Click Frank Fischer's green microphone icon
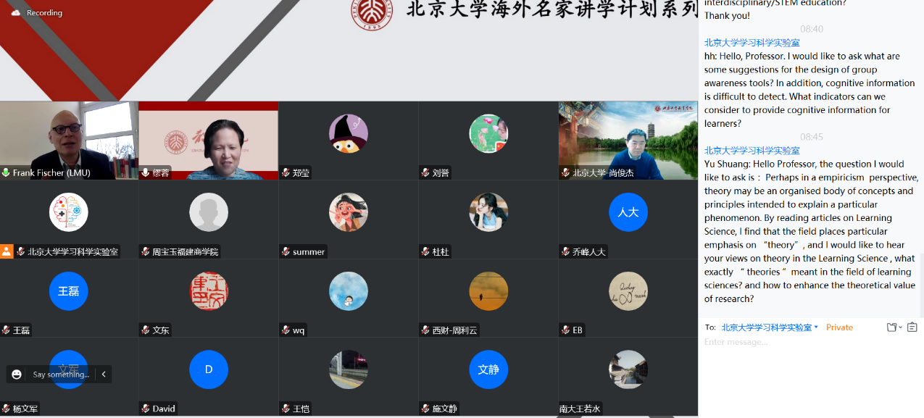Image resolution: width=924 pixels, height=418 pixels. (x=7, y=173)
